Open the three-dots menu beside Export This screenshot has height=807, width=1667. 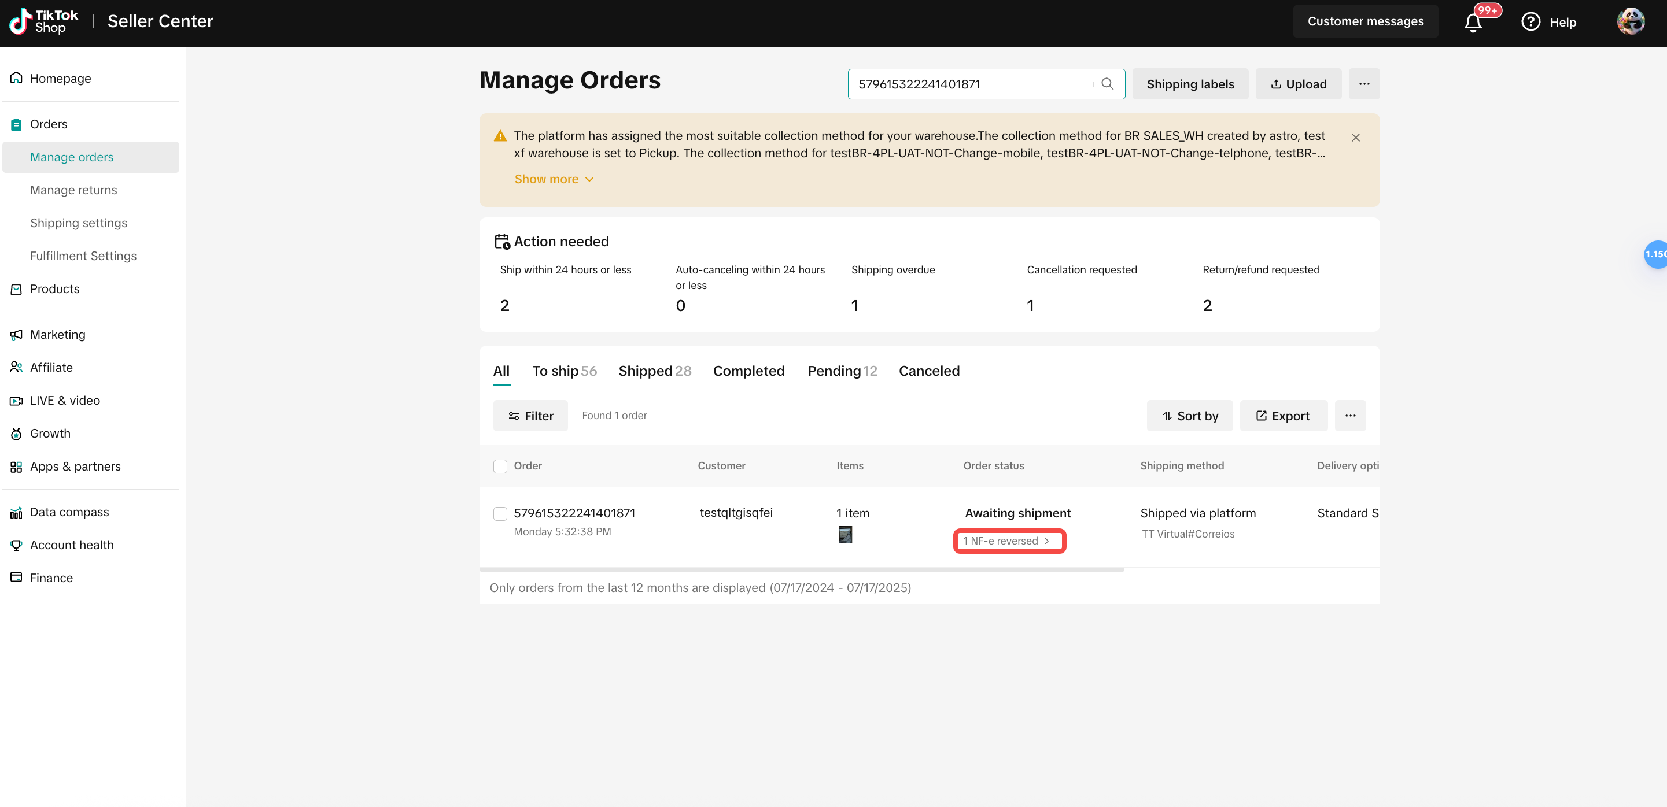coord(1350,416)
